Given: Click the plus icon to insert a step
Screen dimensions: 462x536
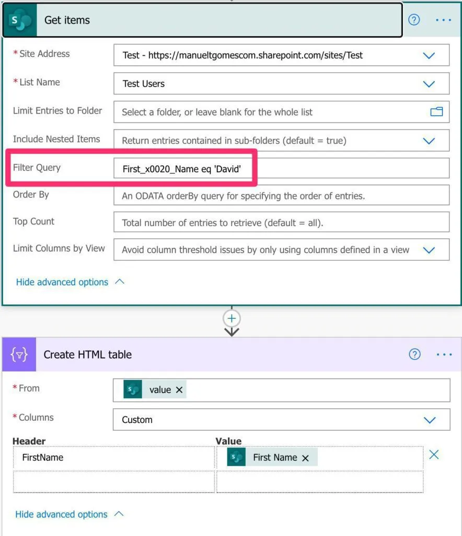Looking at the screenshot, I should pyautogui.click(x=232, y=318).
